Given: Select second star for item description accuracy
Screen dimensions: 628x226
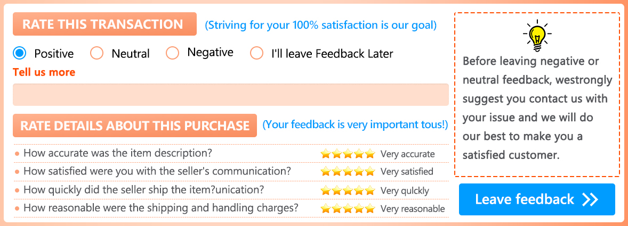Looking at the screenshot, I should (x=337, y=154).
